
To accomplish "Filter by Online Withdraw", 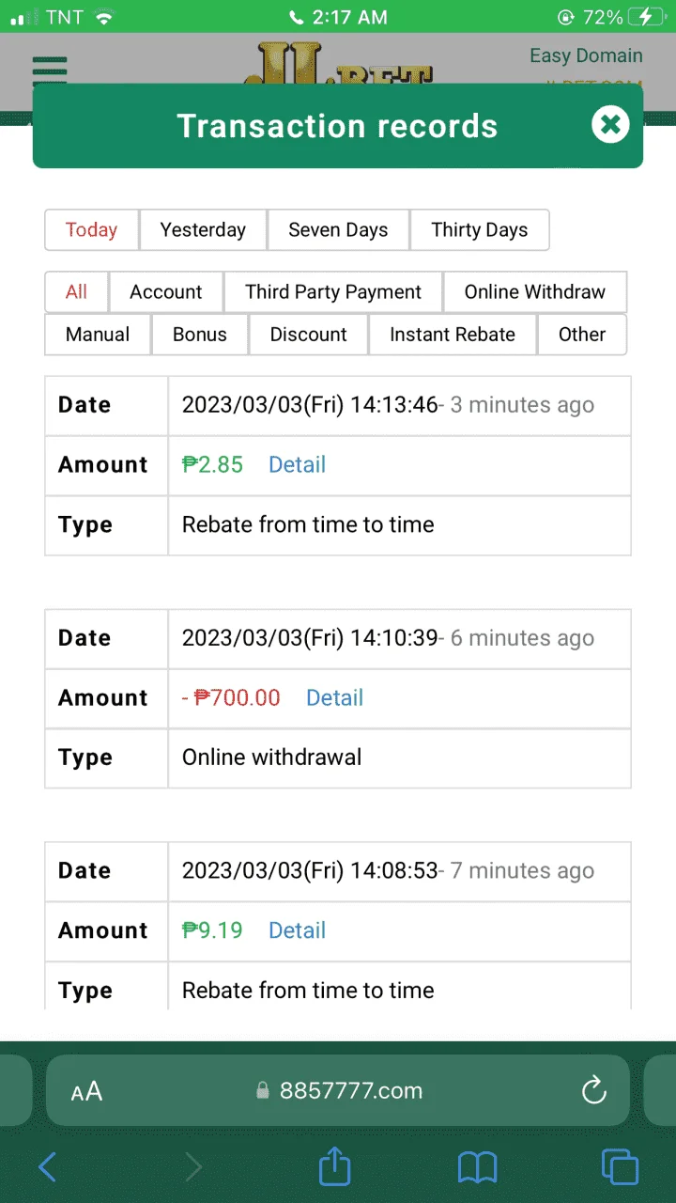I will [535, 292].
